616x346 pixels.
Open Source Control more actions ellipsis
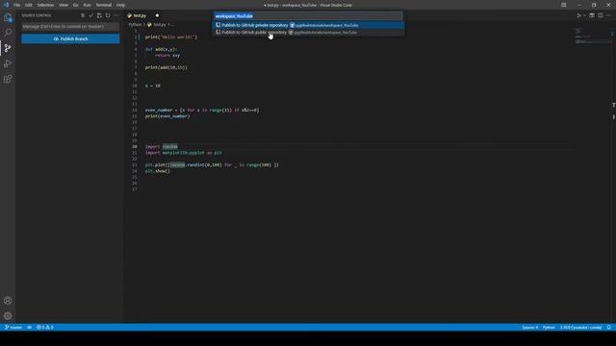click(115, 15)
